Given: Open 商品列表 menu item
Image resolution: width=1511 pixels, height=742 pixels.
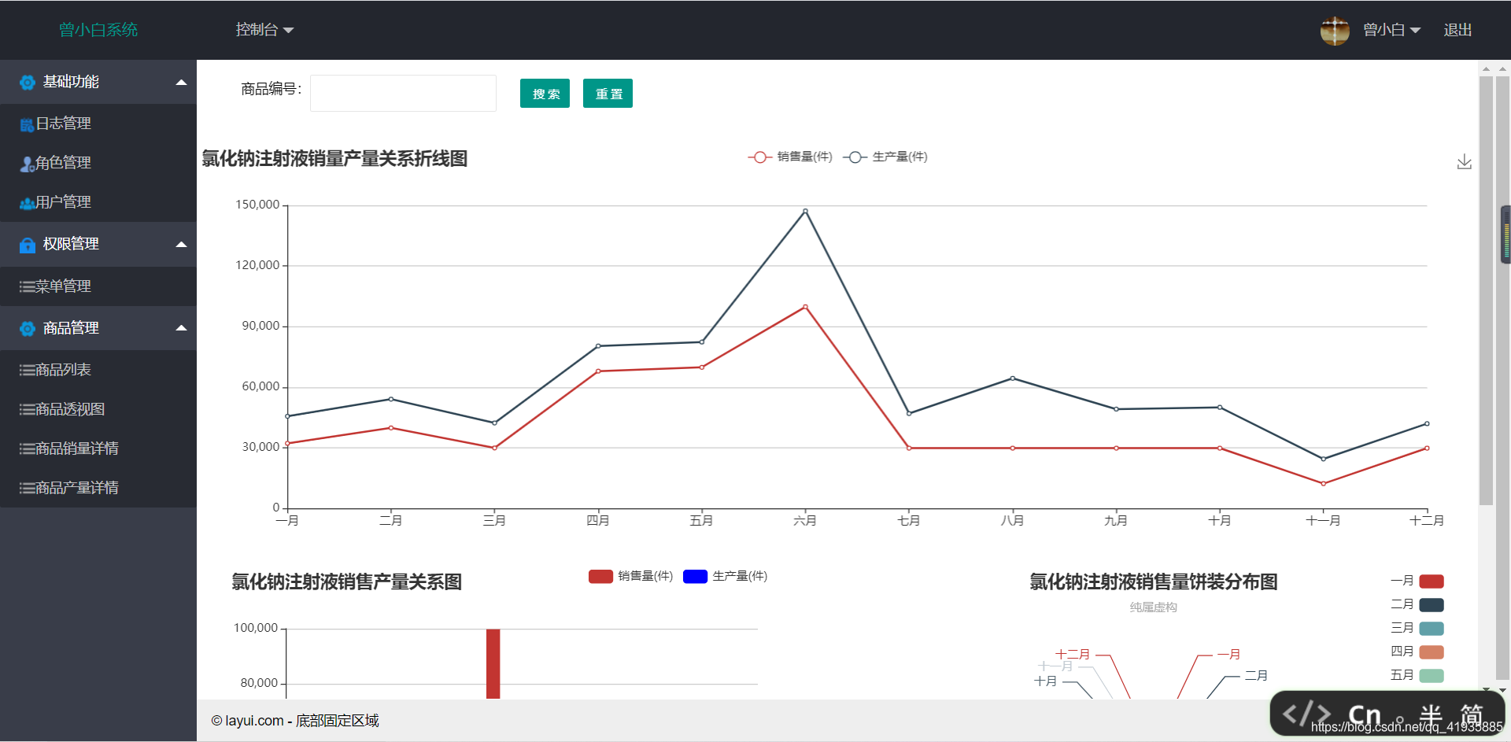Looking at the screenshot, I should point(98,370).
